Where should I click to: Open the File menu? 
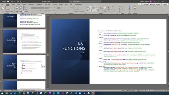[2, 4]
